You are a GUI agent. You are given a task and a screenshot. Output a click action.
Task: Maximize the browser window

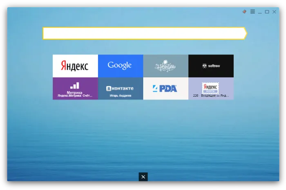267,12
